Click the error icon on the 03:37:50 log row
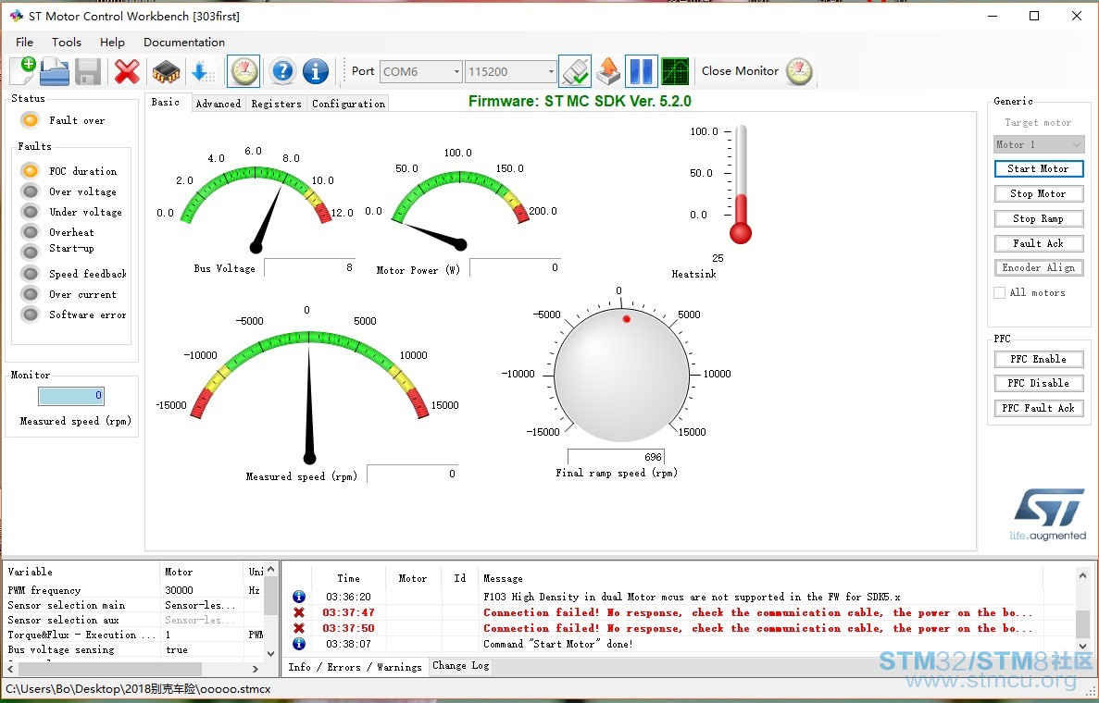This screenshot has height=703, width=1099. pyautogui.click(x=298, y=628)
